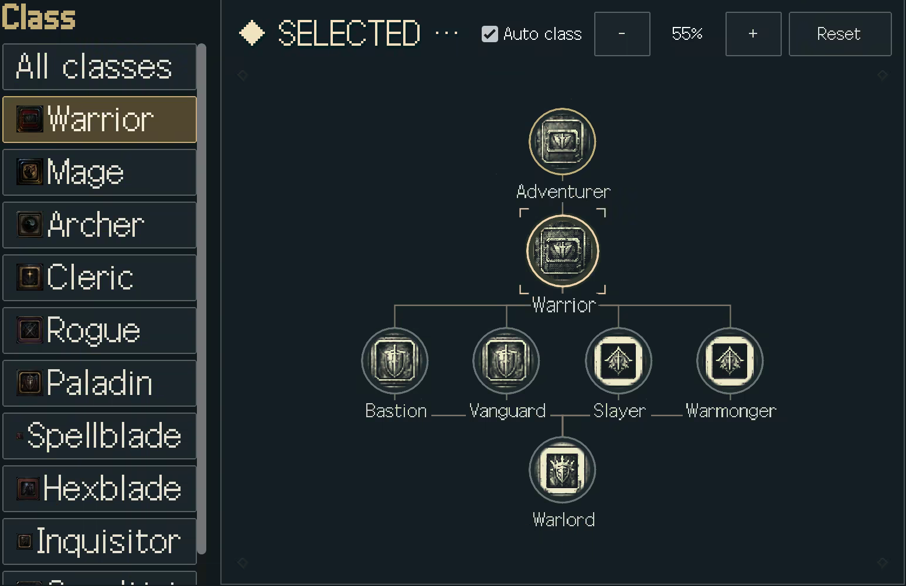Switch to the Archer class entry
Viewport: 906px width, 586px height.
click(100, 225)
